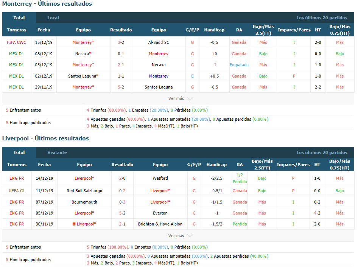Click the 3-2 result against Al-Sadd SC
Viewport: 358px width, 269px height.
pyautogui.click(x=121, y=42)
